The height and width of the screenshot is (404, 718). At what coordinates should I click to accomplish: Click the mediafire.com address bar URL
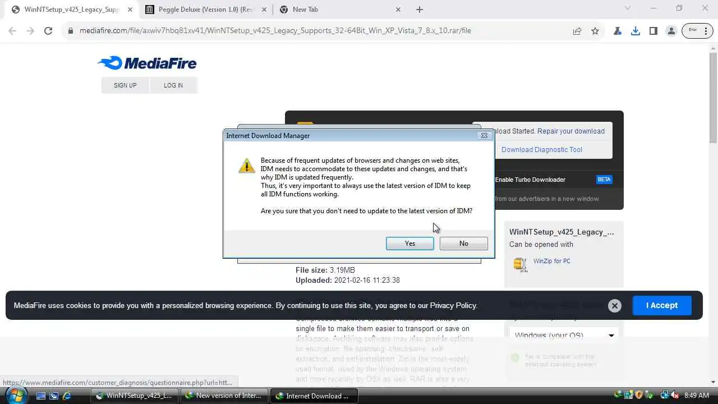click(x=275, y=31)
